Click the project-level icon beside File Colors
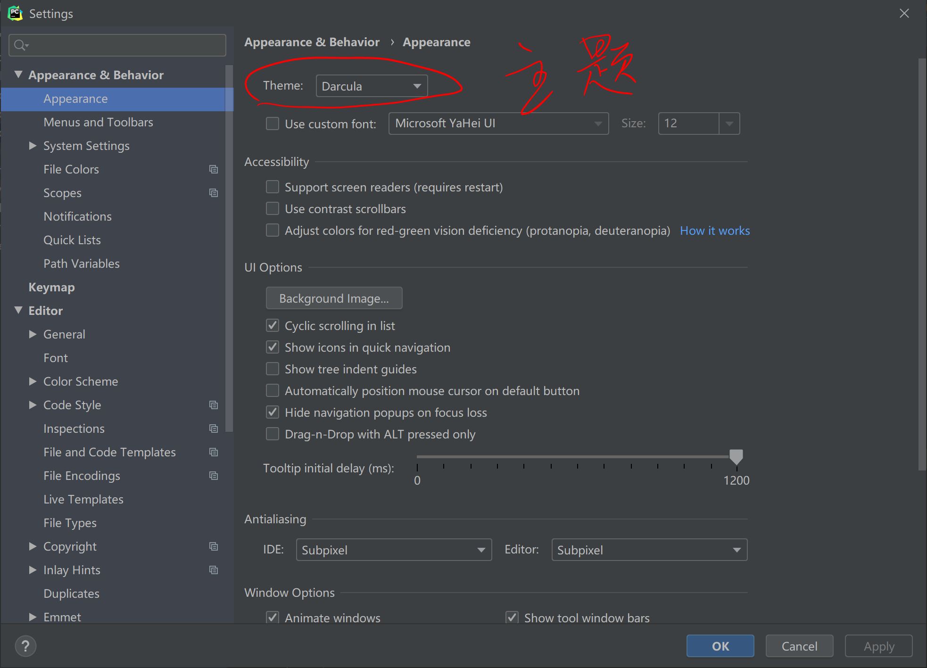Viewport: 927px width, 668px height. coord(214,169)
